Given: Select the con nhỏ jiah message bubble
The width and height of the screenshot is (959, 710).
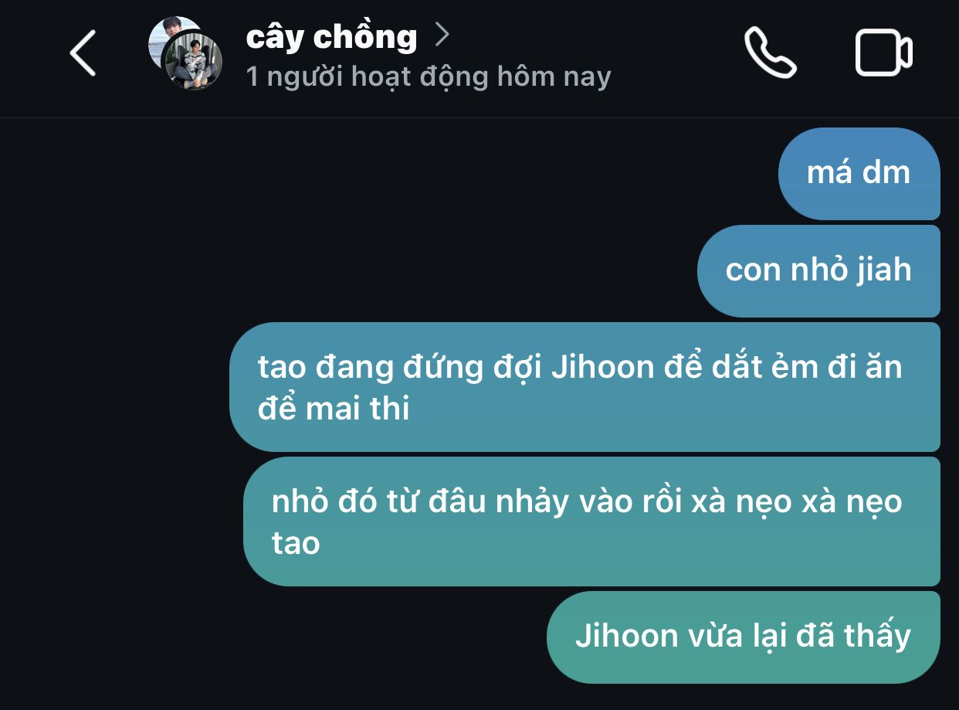Looking at the screenshot, I should coord(818,270).
